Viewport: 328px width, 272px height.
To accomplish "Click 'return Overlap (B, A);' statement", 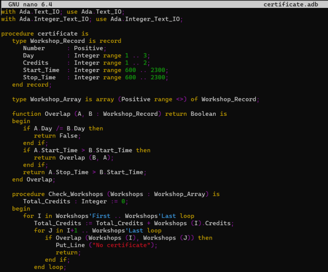I will coord(74,158).
